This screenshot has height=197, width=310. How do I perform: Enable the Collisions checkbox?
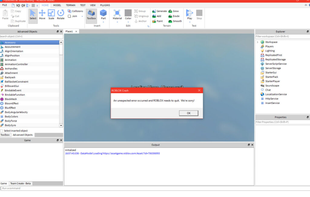click(70, 11)
